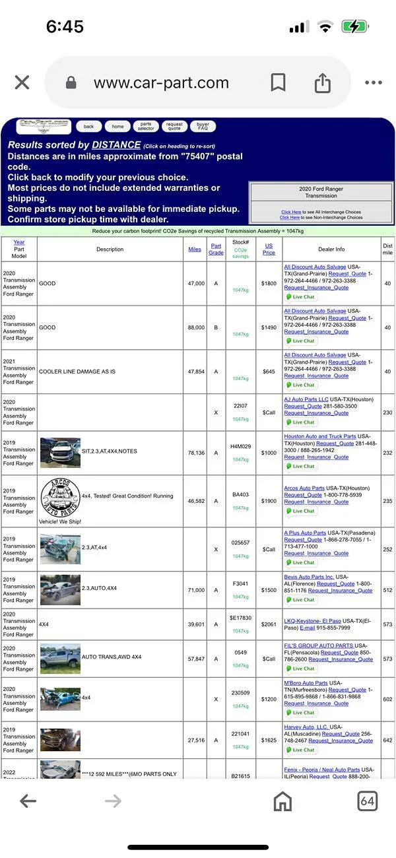Bookmark this car-part.com page
The width and height of the screenshot is (396, 858).
pyautogui.click(x=278, y=82)
